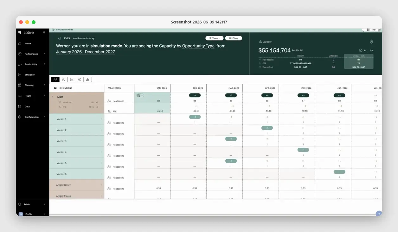398x232 pixels.
Task: Select the Headcount view tab icon
Action: point(55,79)
